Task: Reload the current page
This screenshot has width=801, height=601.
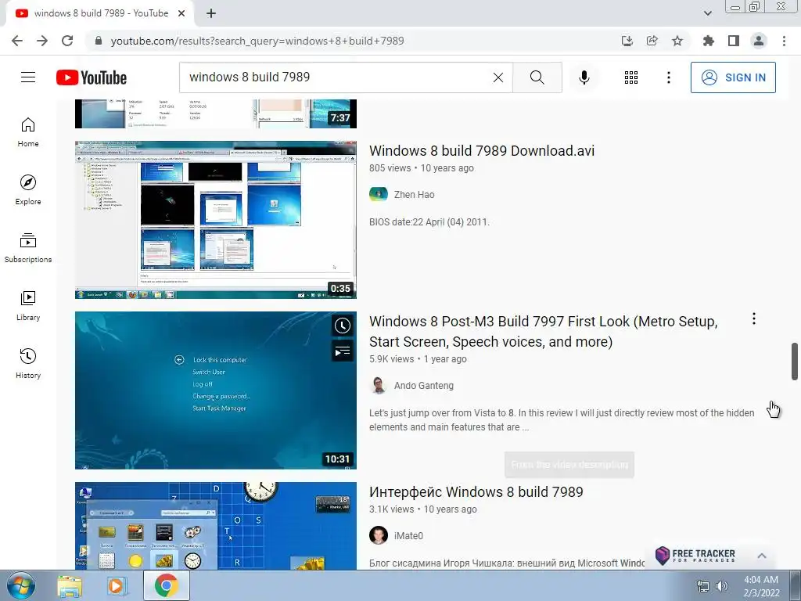Action: pos(67,41)
